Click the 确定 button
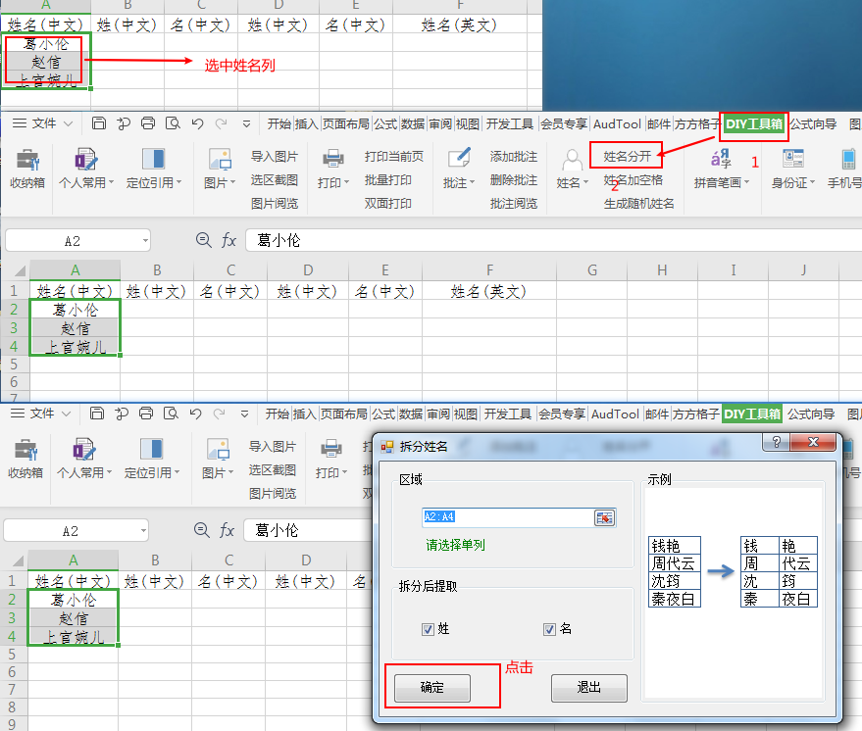The image size is (862, 731). pyautogui.click(x=431, y=688)
